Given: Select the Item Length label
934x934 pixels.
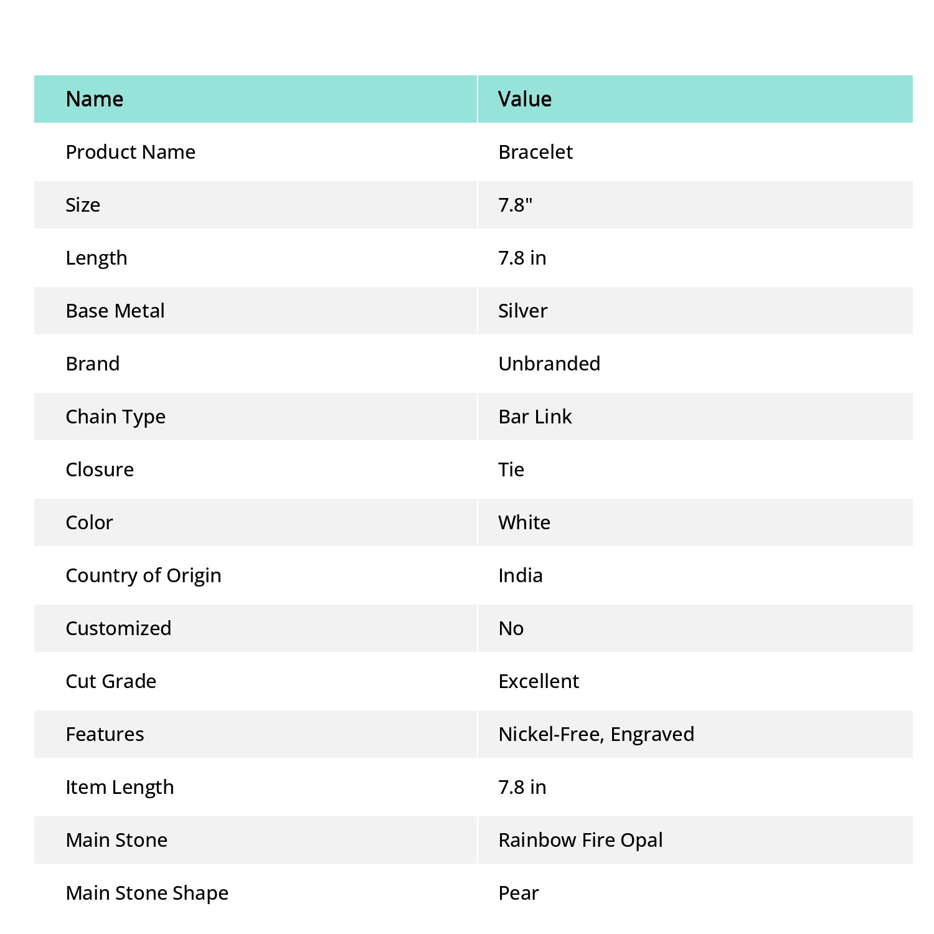Looking at the screenshot, I should tap(120, 787).
